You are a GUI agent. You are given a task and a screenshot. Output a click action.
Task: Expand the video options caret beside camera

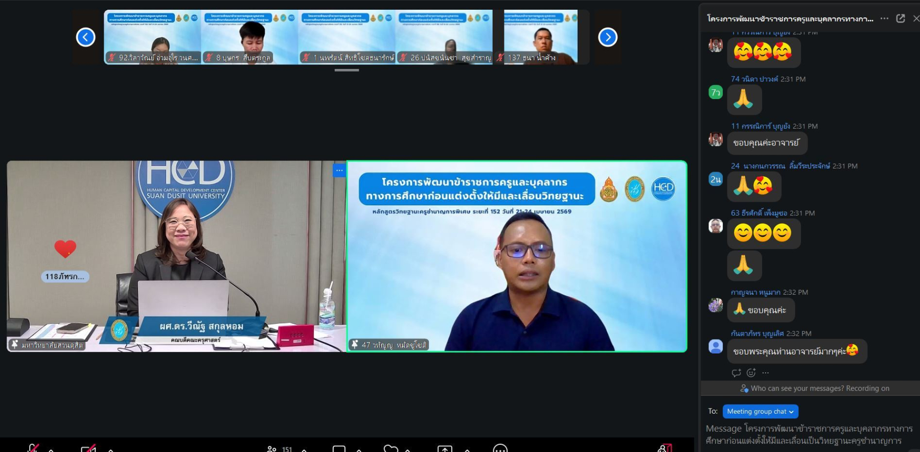click(x=111, y=449)
